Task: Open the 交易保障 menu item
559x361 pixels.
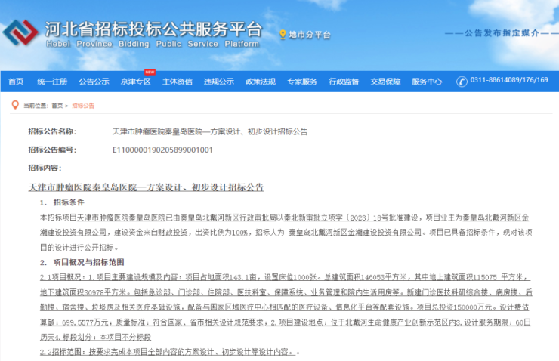Action: coord(385,82)
